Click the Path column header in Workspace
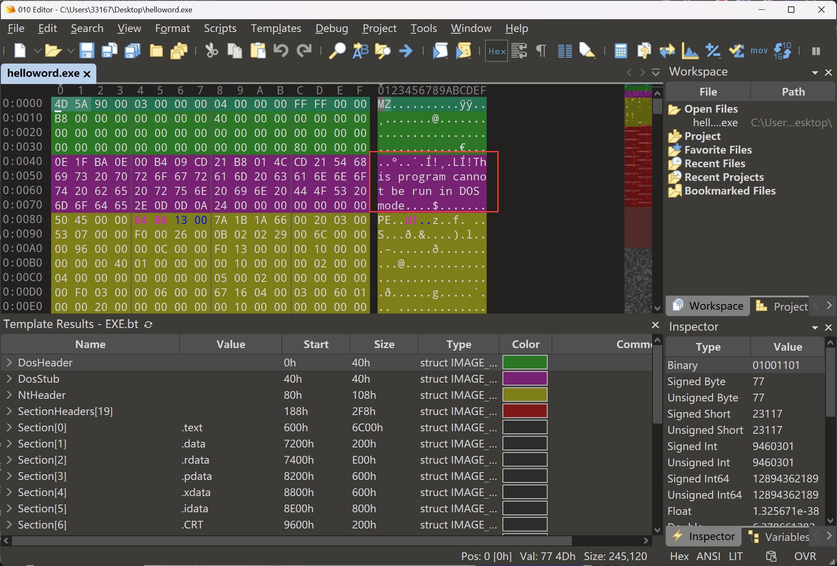Screen dimensions: 837x566 pyautogui.click(x=793, y=92)
